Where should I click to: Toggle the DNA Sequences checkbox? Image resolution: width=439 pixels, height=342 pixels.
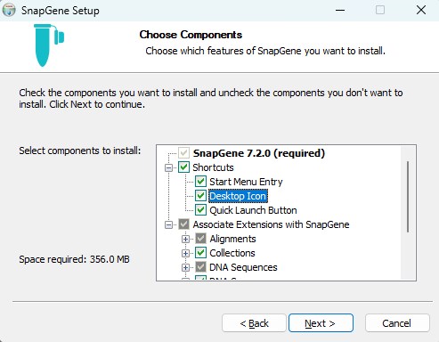[x=200, y=267]
